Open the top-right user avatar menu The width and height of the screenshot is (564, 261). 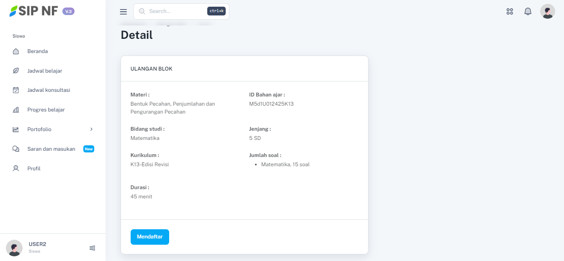[x=547, y=12]
